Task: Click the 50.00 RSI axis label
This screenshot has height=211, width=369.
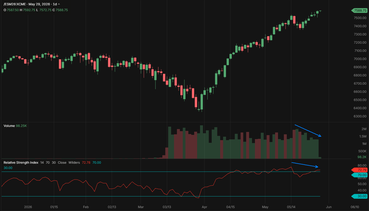Action: pyautogui.click(x=362, y=184)
